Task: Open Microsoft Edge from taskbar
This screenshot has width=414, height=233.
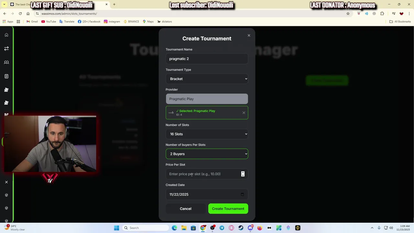Action: point(174,228)
